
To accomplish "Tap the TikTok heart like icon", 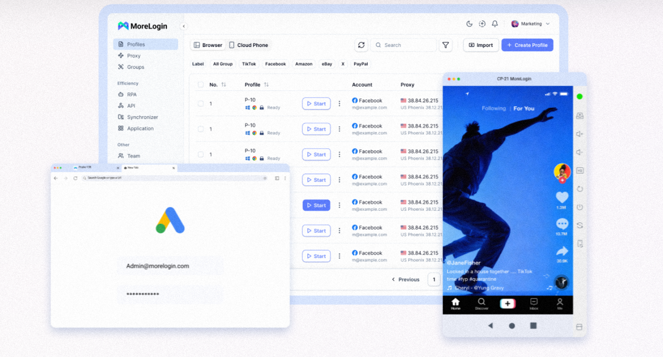I will [562, 197].
